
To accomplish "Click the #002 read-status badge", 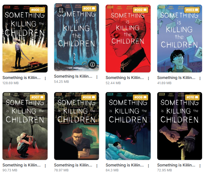I will click(141, 10).
